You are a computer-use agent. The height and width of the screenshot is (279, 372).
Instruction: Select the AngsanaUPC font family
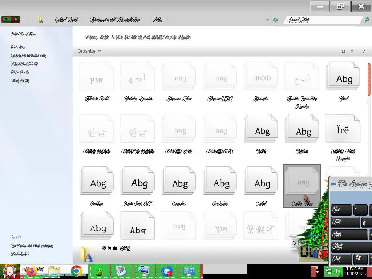pos(220,82)
